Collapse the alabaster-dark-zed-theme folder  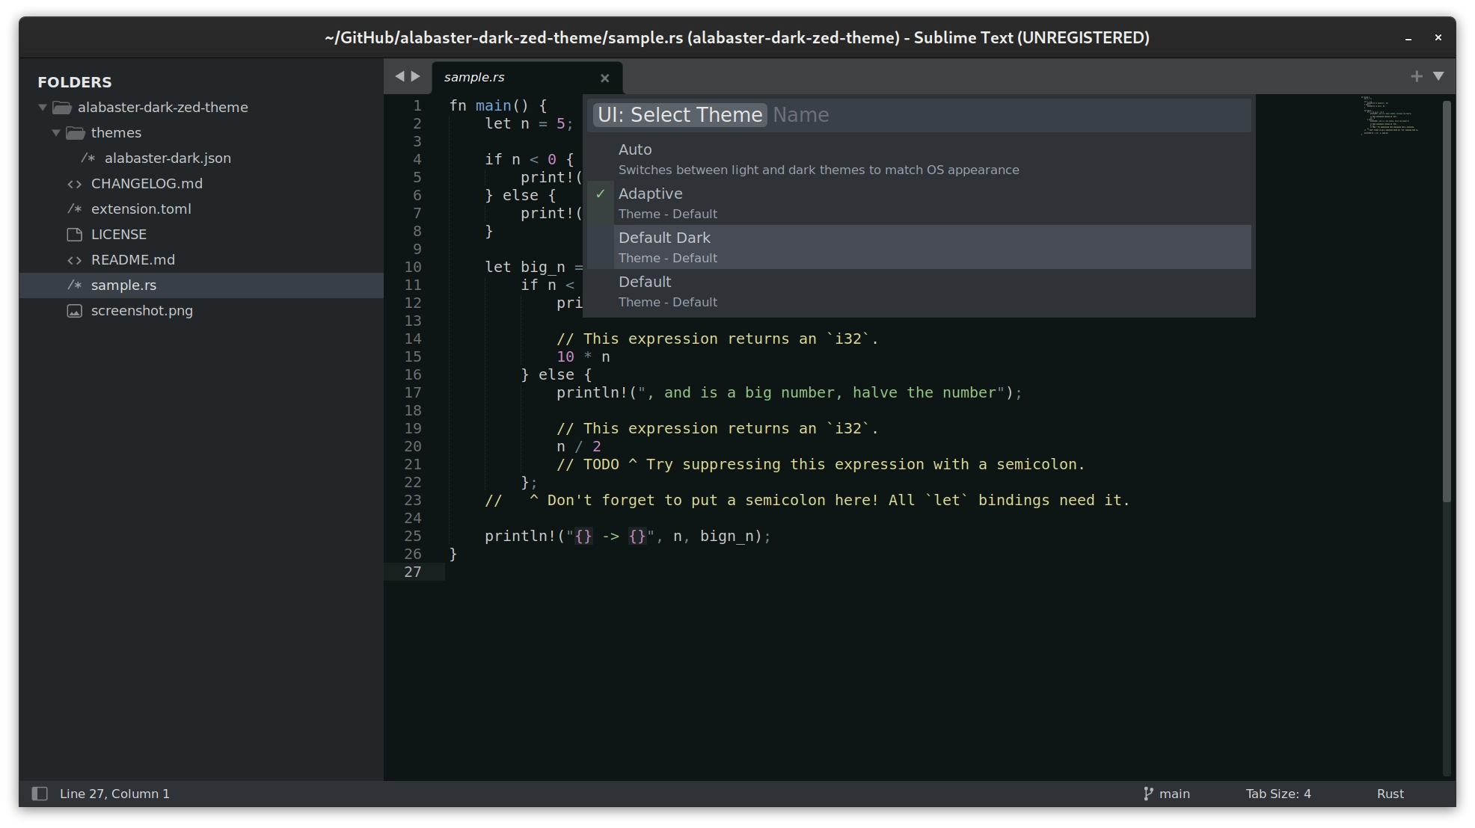(x=43, y=107)
